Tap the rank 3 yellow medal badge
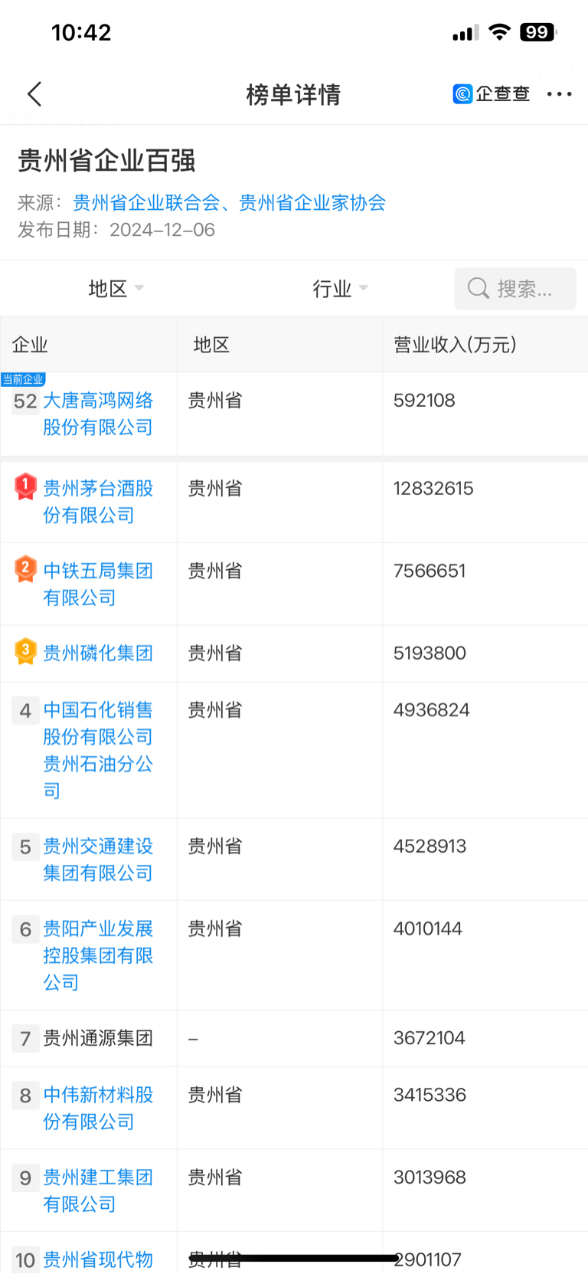588x1274 pixels. [25, 651]
